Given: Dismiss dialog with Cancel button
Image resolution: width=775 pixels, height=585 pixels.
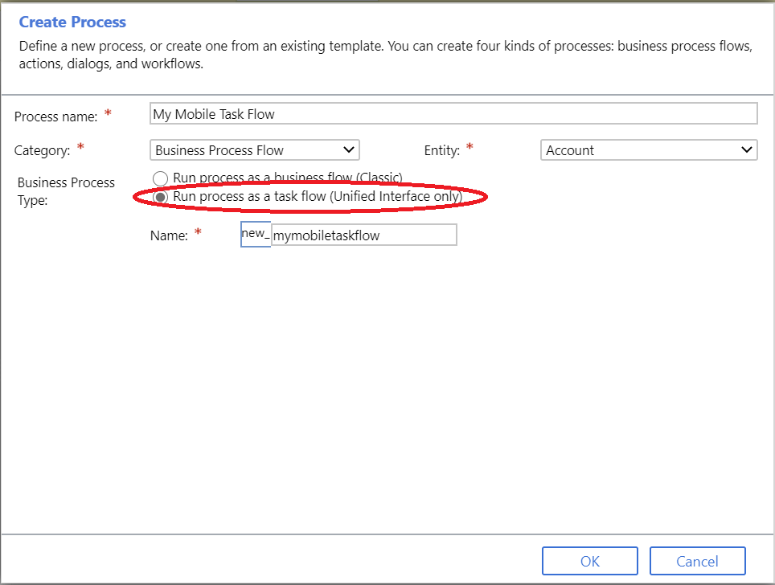Looking at the screenshot, I should tap(697, 561).
